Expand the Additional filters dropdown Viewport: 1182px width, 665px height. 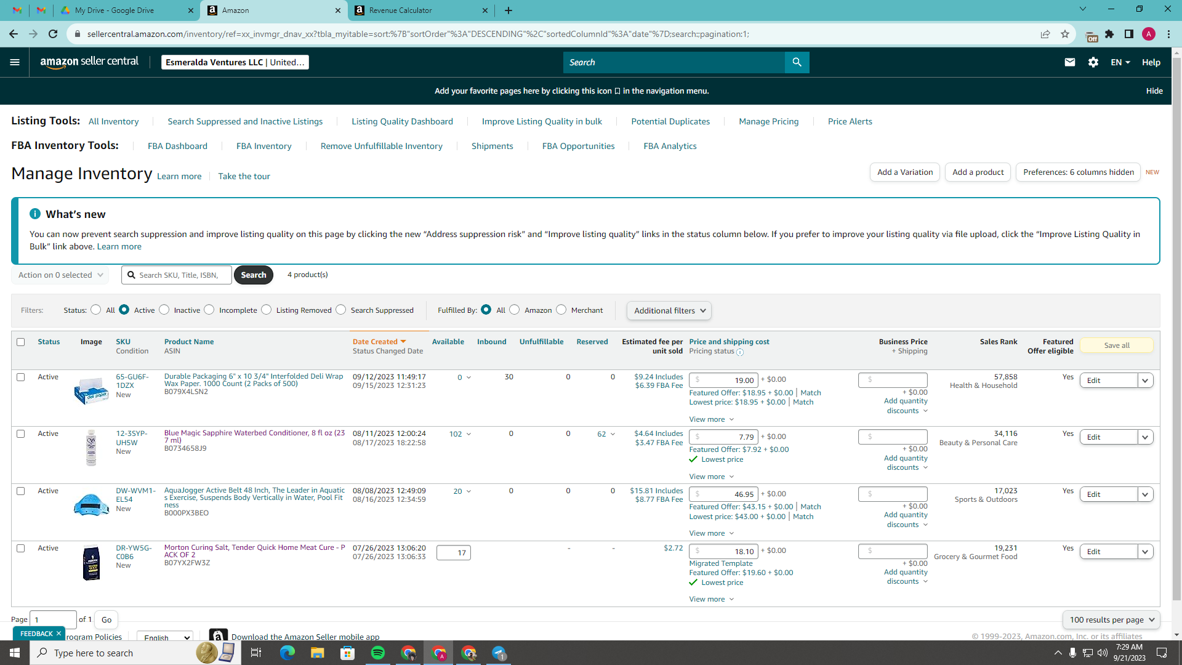click(669, 311)
